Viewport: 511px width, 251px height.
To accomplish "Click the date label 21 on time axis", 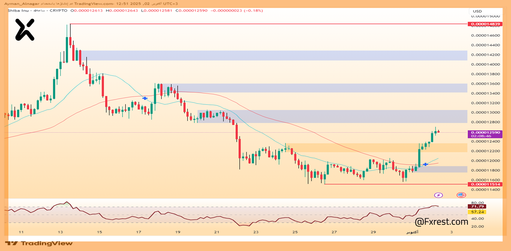I will coord(216,232).
